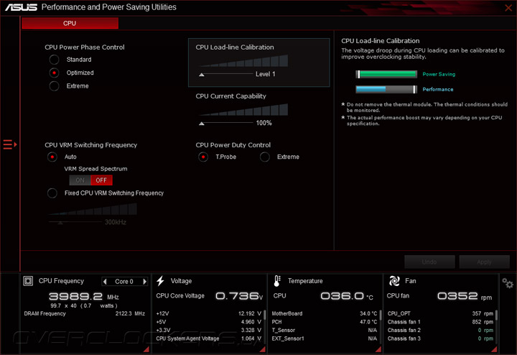Screen dimensions: 517x355
Task: Switch to the CPU tab
Action: click(x=70, y=23)
